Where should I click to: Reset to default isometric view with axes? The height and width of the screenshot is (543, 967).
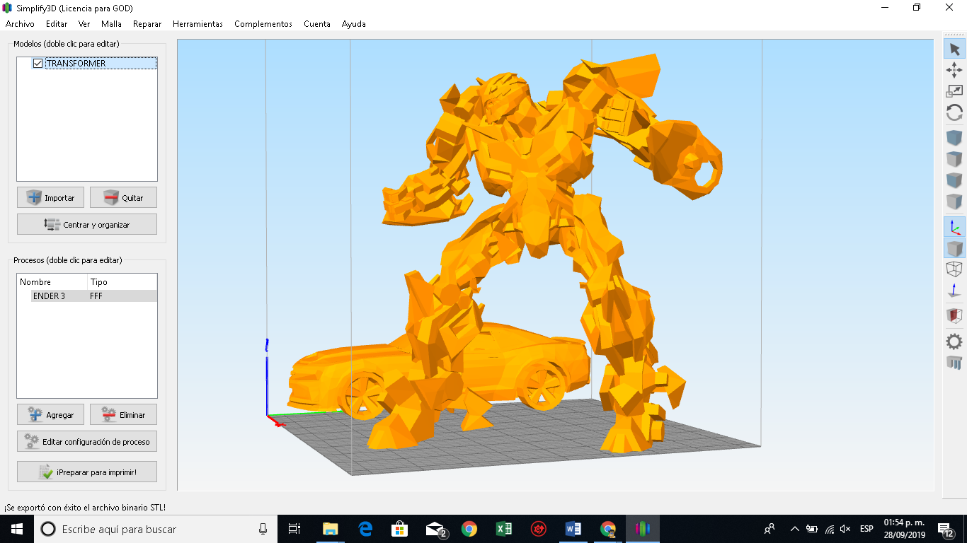point(954,226)
